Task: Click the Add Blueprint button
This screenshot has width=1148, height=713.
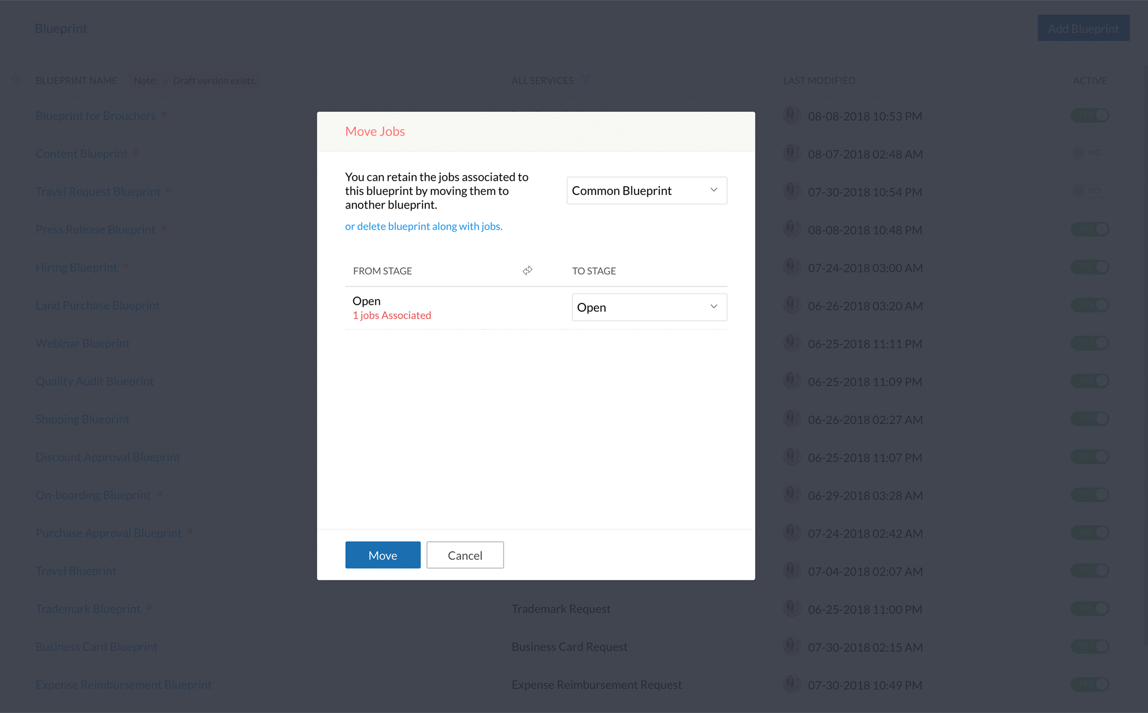Action: coord(1083,28)
